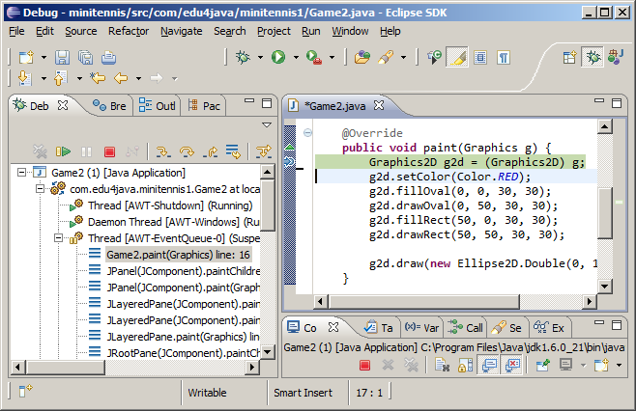Click editor vertical scrollbar down arrow

[605, 287]
